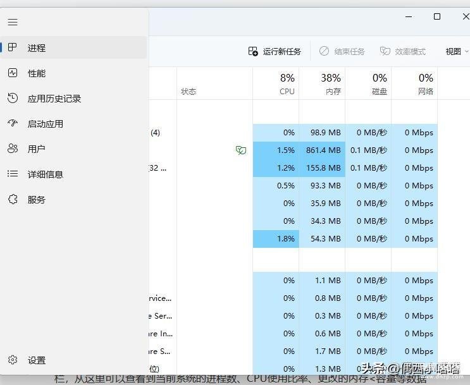Switch to 详细信息 page
Image resolution: width=470 pixels, height=385 pixels.
coord(46,174)
